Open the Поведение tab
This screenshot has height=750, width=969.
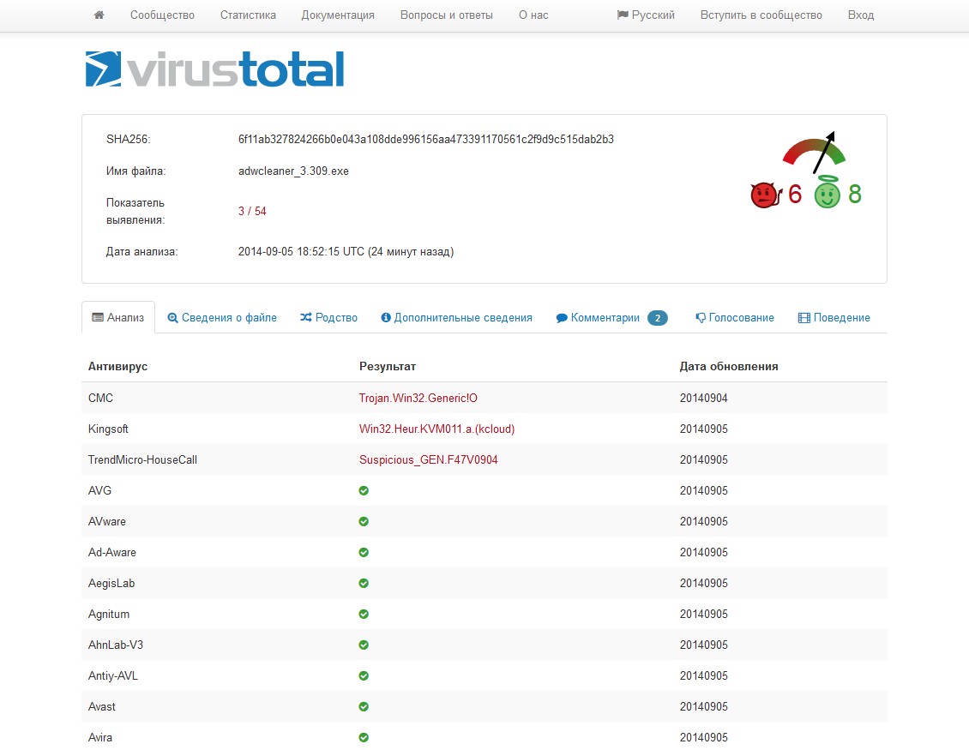click(x=834, y=317)
